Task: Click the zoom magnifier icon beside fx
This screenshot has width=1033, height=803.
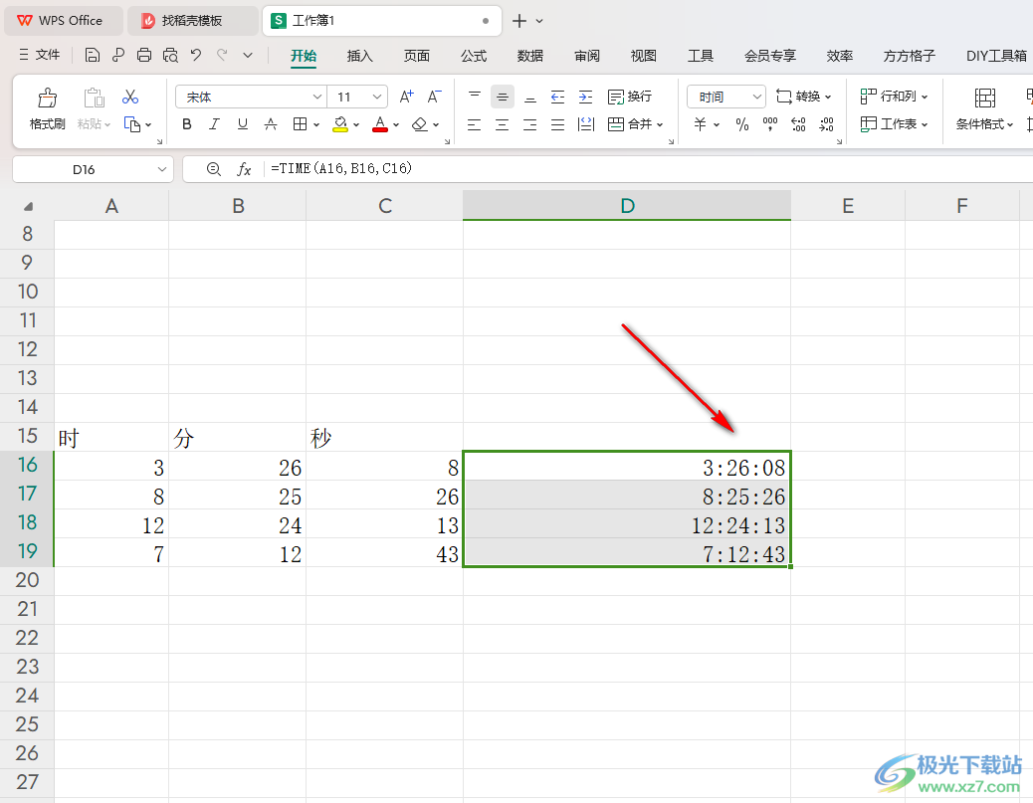Action: click(213, 169)
